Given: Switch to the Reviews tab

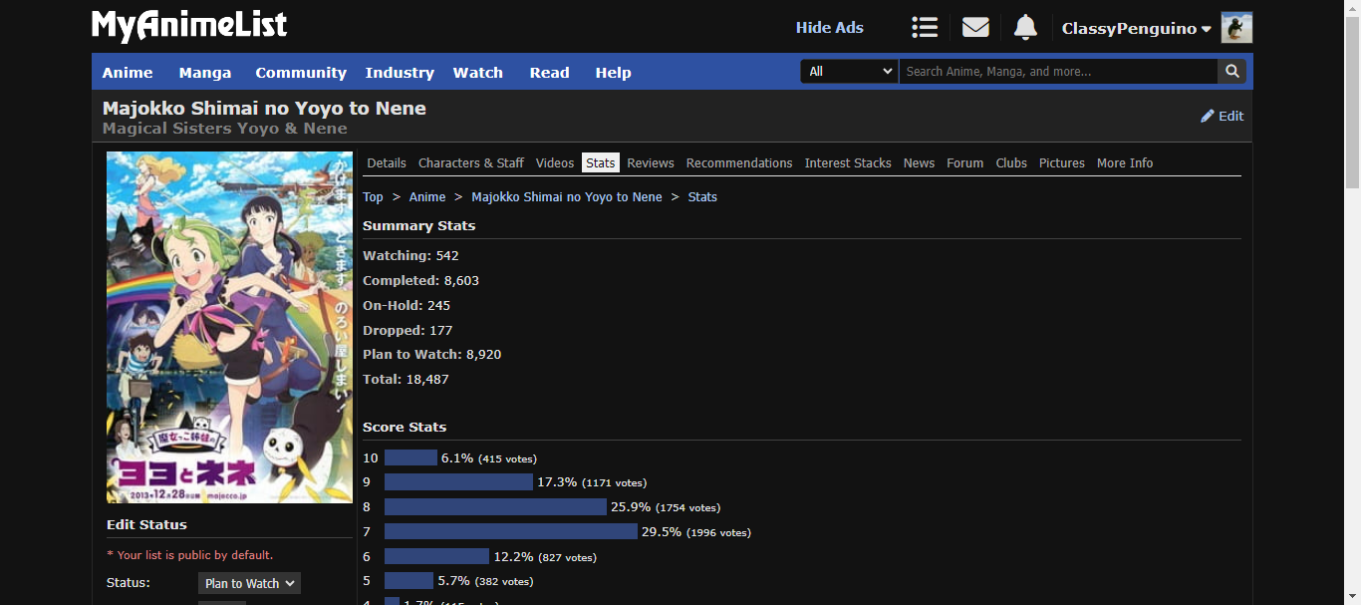Looking at the screenshot, I should 651,162.
